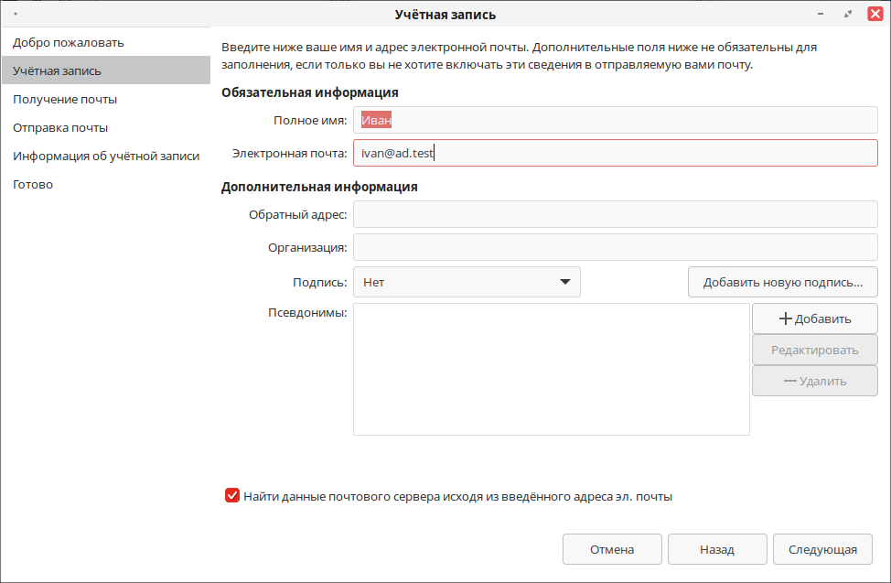Open the Подпись dropdown set to Нет
Image resolution: width=891 pixels, height=583 pixels.
coord(467,282)
